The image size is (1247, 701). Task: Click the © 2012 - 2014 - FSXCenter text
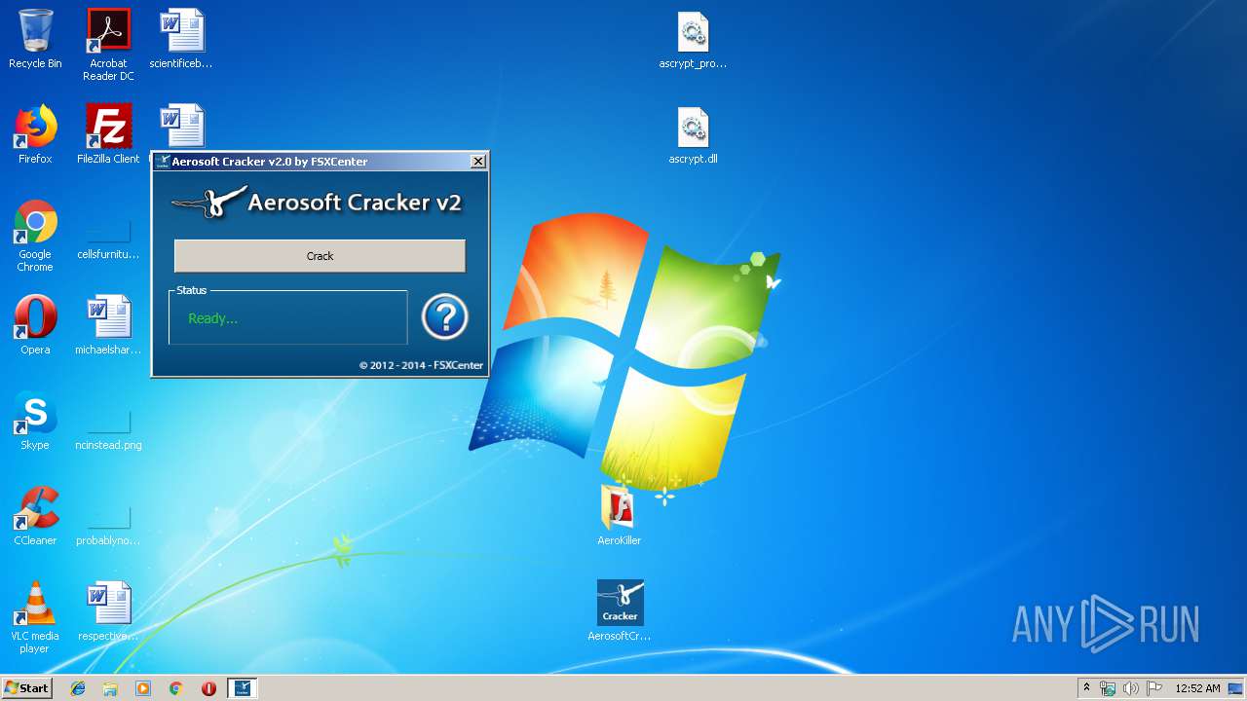[421, 365]
